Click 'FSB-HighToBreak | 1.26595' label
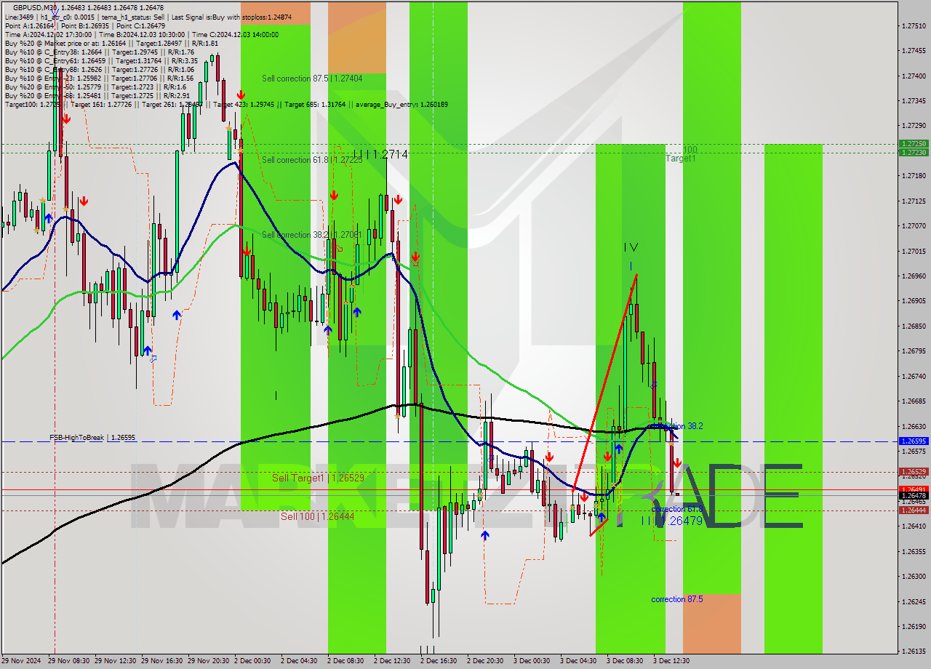The image size is (931, 669). [x=92, y=438]
